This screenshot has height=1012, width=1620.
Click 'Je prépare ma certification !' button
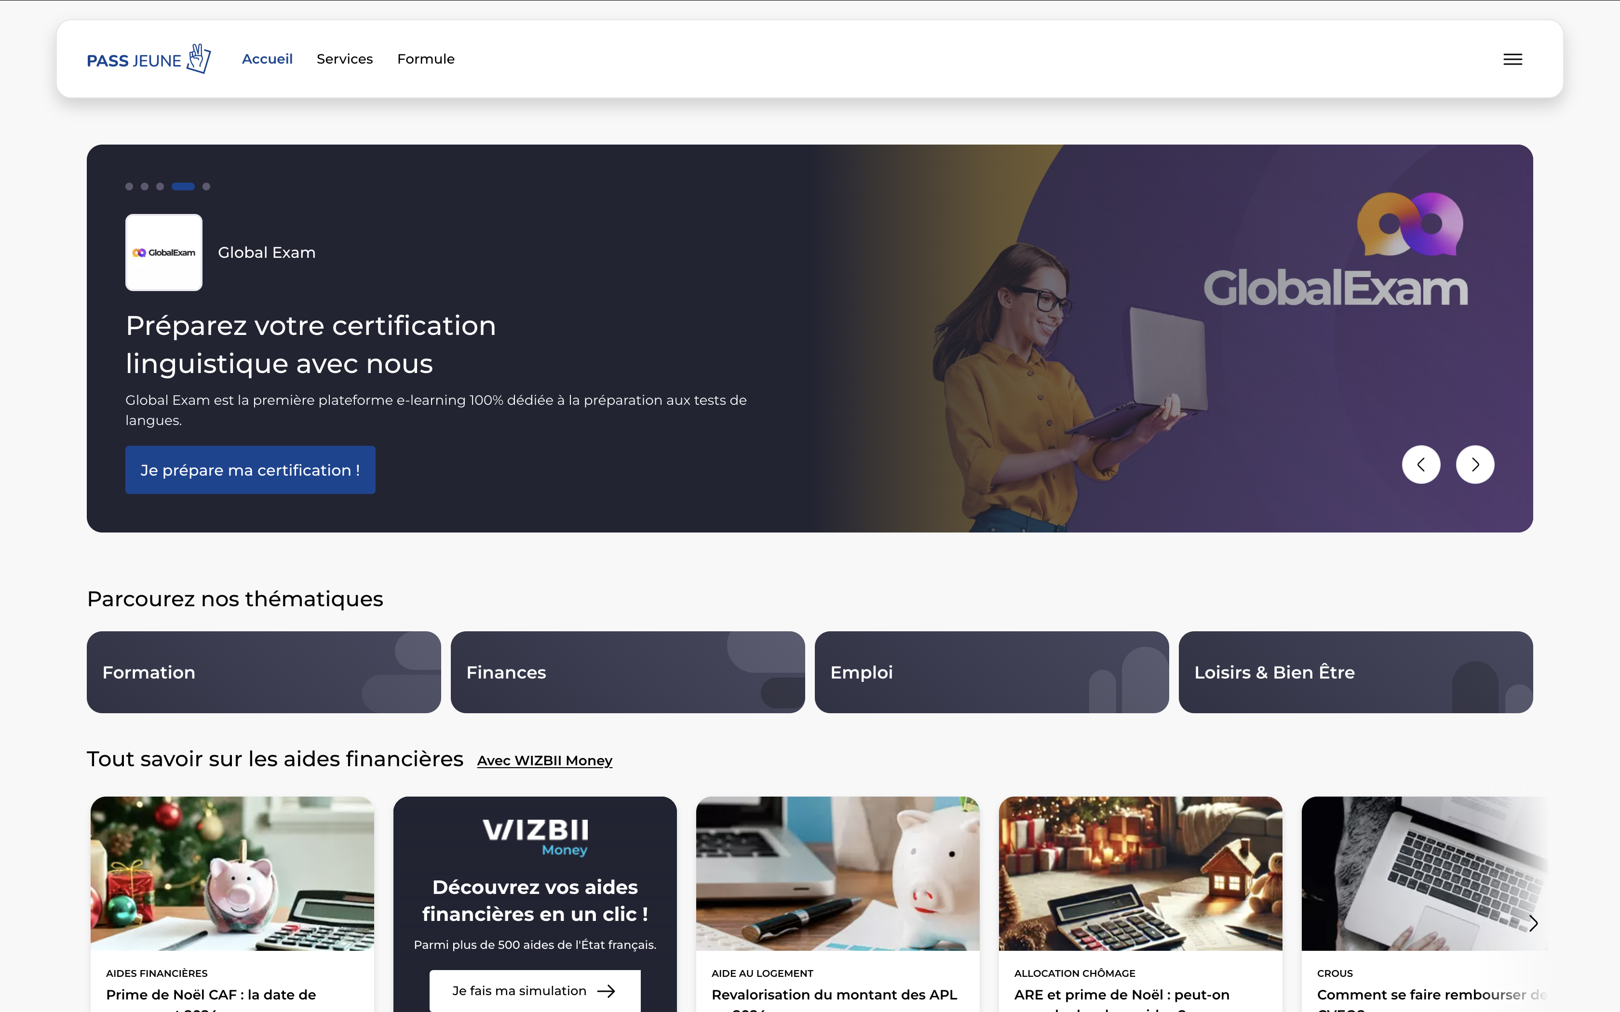[x=250, y=470]
